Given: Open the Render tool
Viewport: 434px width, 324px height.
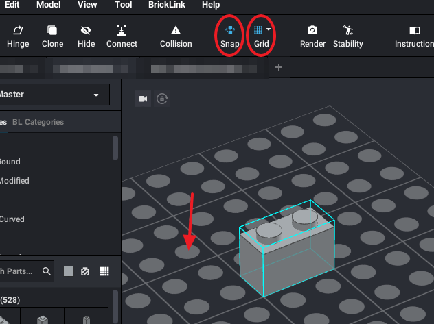Looking at the screenshot, I should click(312, 36).
